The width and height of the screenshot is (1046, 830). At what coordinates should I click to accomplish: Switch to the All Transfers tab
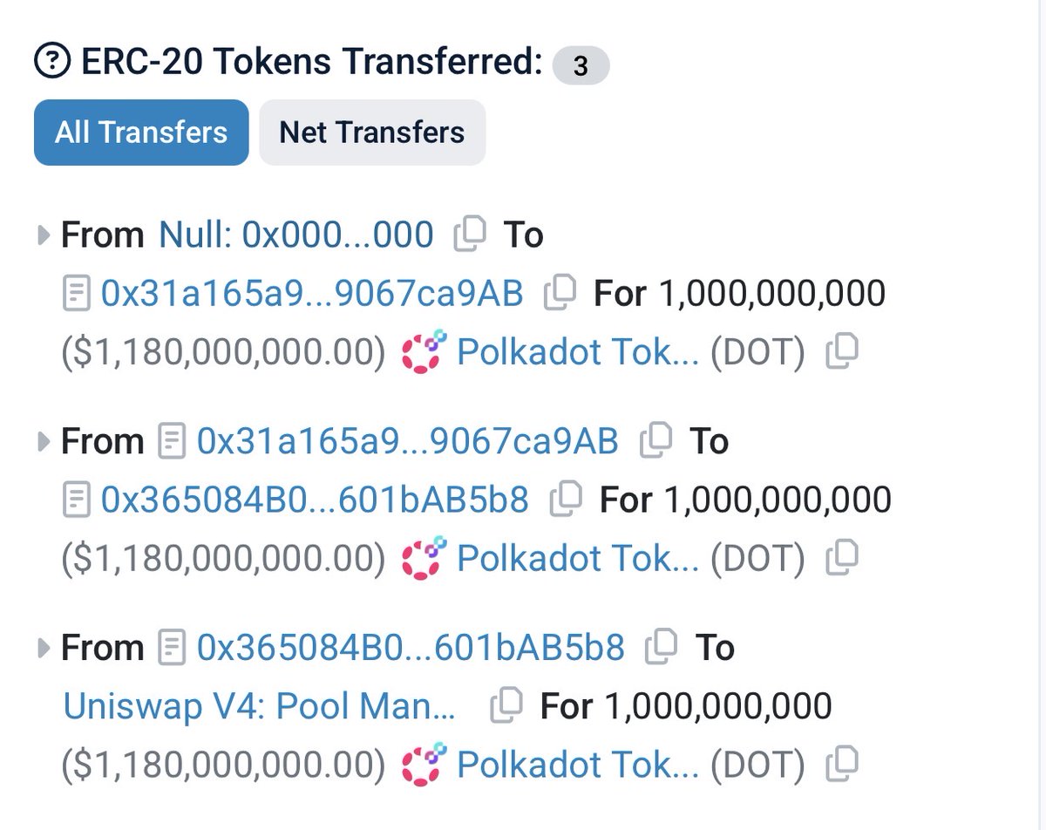141,133
